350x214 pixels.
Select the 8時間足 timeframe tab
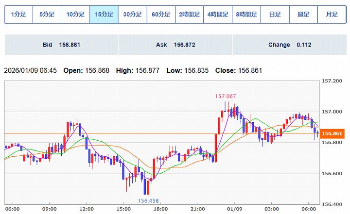point(246,15)
